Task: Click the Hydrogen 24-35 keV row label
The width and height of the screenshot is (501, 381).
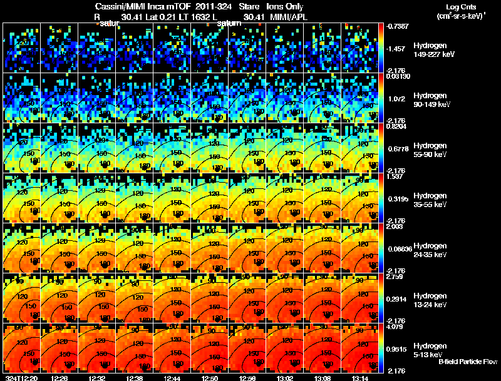Action: click(x=430, y=250)
